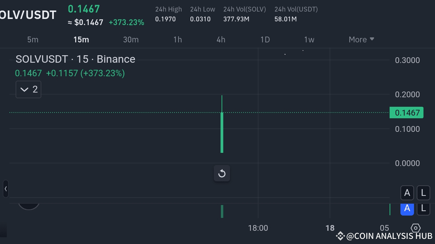
Task: Select the tall green candle on the chart
Action: click(222, 125)
